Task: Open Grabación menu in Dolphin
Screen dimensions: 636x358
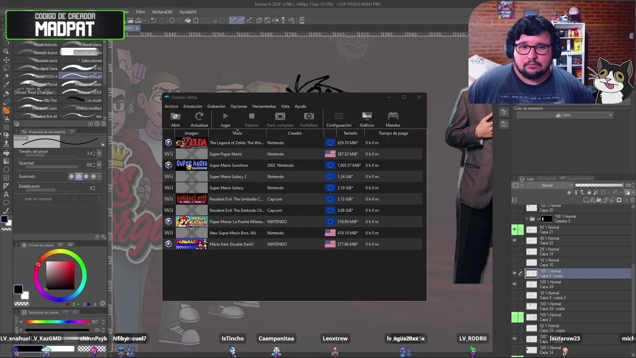Action: pyautogui.click(x=216, y=106)
